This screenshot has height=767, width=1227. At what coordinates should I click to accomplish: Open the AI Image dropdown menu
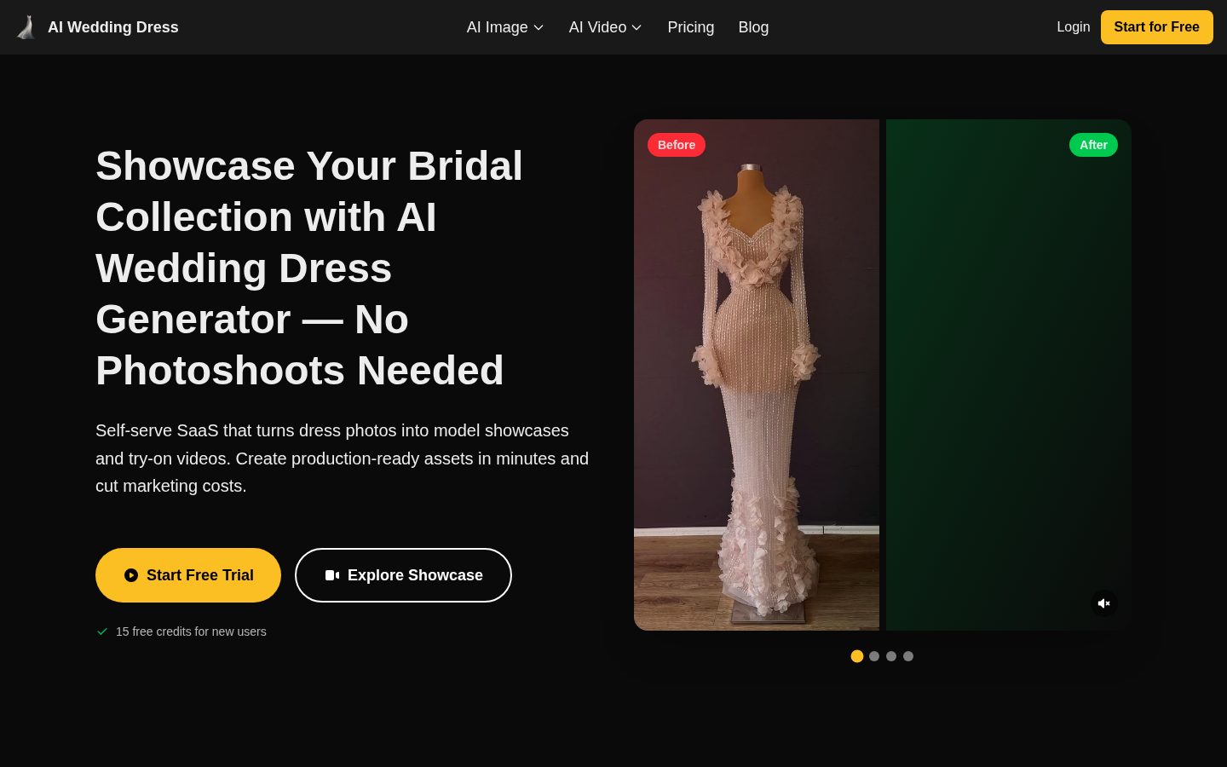pyautogui.click(x=505, y=27)
